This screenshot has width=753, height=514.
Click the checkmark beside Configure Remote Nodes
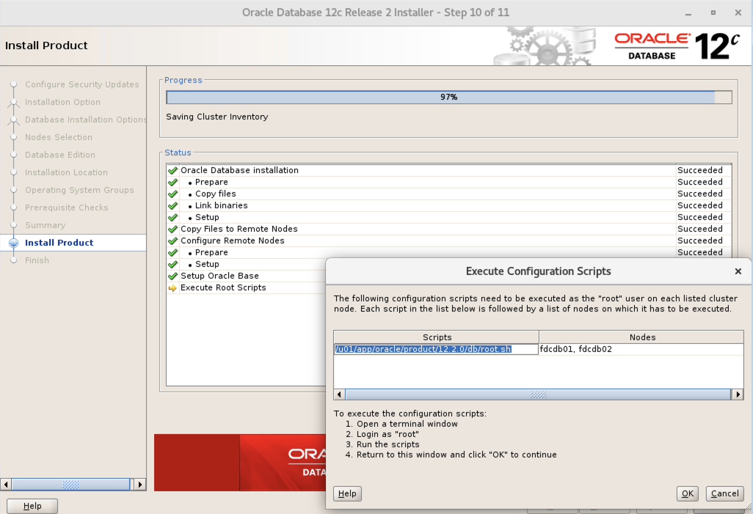click(x=173, y=241)
